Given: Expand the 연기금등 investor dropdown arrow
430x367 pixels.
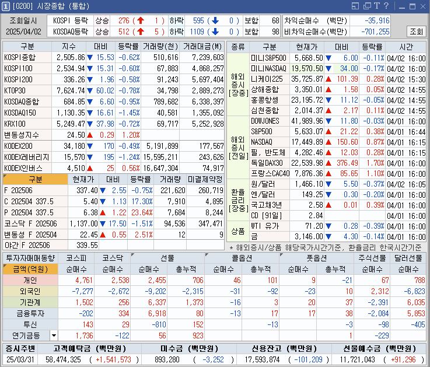Looking at the screenshot, I should pos(54,335).
